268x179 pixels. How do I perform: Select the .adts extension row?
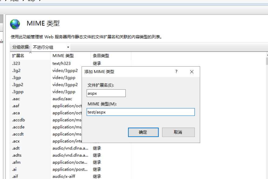[x=17, y=155]
